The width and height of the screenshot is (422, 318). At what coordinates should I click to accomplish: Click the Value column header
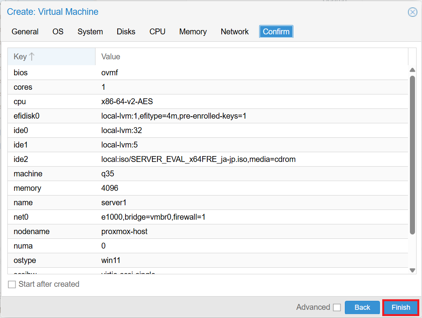(110, 56)
